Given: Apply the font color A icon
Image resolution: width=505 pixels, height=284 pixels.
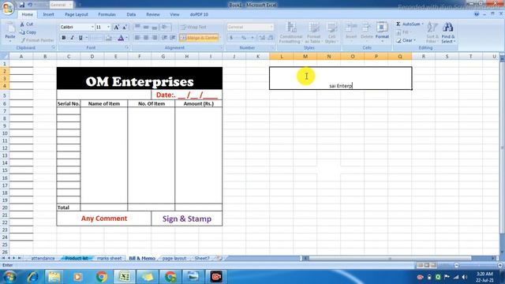Looking at the screenshot, I should 121,38.
